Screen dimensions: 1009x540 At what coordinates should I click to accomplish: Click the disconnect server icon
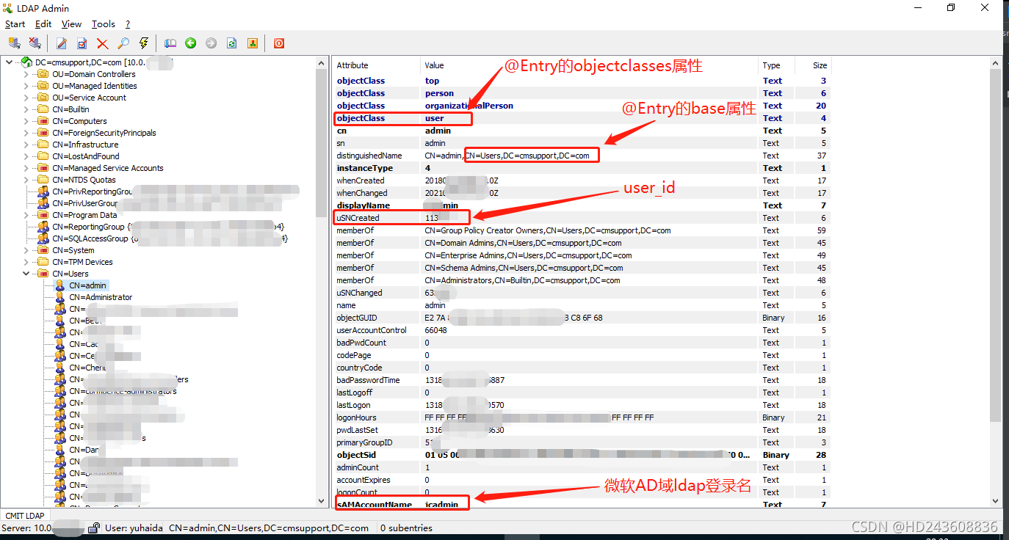pos(35,43)
